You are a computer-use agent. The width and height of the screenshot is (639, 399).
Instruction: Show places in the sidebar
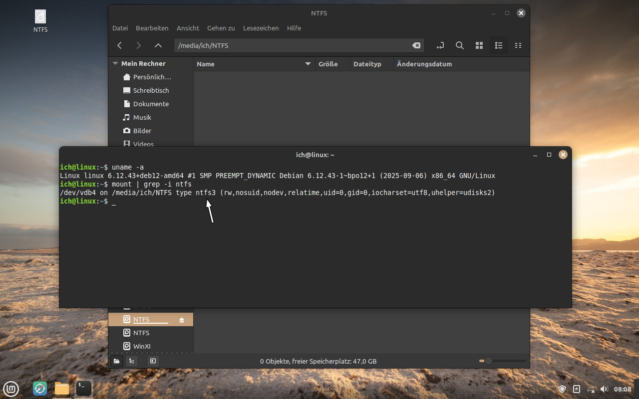tap(116, 361)
